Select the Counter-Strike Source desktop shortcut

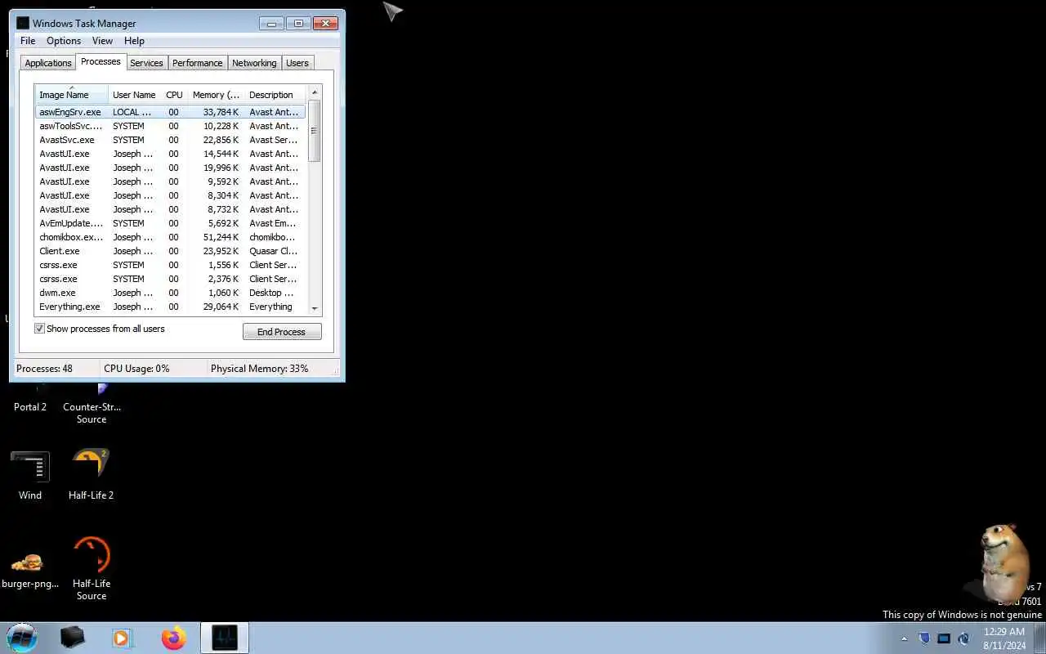click(x=92, y=405)
